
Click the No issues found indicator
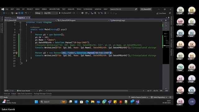pos(24,91)
